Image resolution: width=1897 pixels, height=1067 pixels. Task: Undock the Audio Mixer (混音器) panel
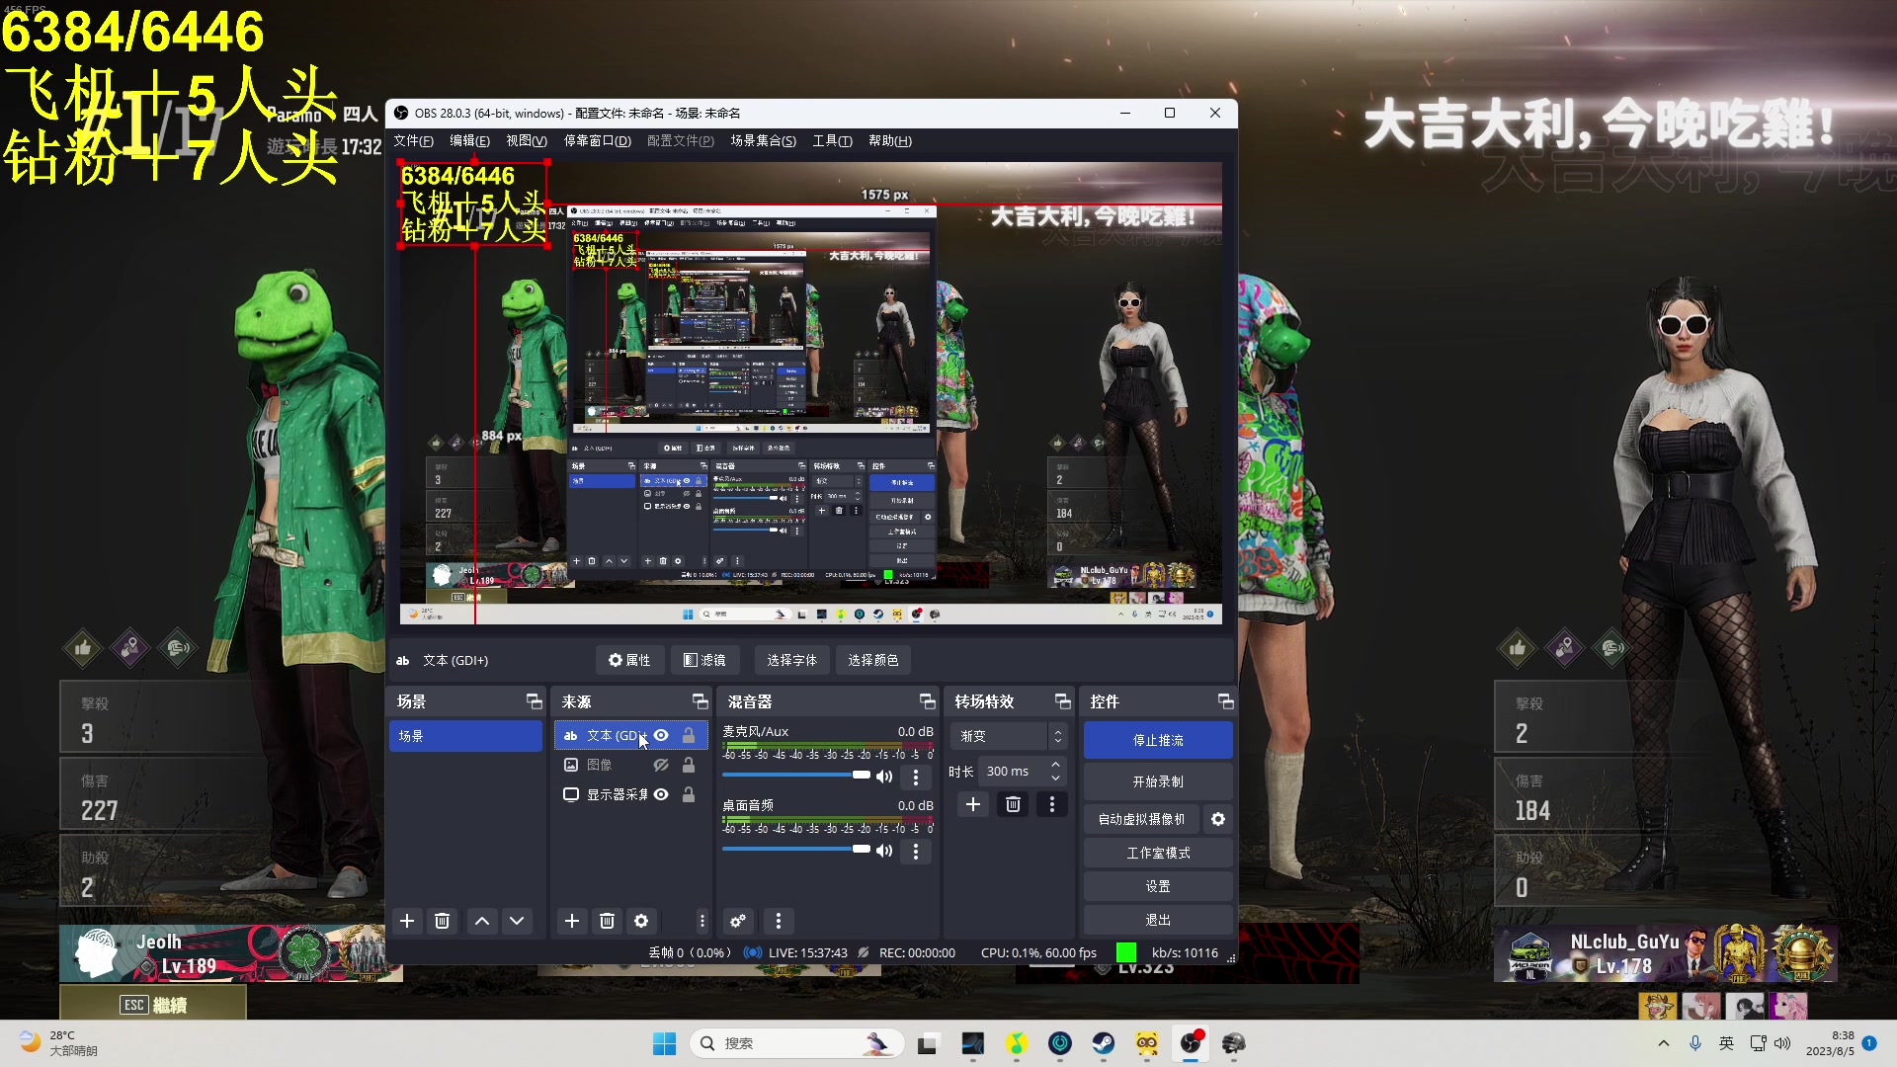click(x=927, y=701)
